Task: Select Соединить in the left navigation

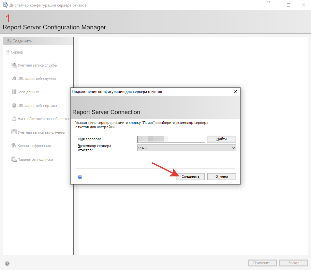Action: [x=38, y=41]
